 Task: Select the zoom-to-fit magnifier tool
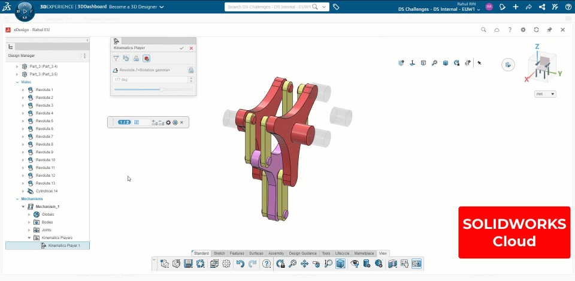[292, 264]
